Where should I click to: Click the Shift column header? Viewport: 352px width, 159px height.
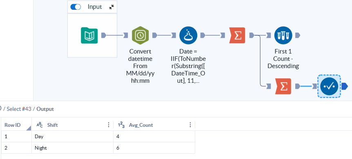pos(73,125)
